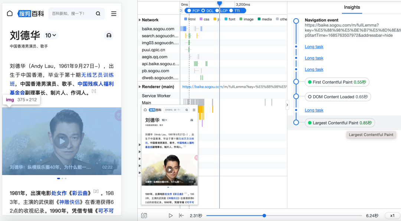
Task: Select the puui.qpic.cn network row
Action: (212, 50)
